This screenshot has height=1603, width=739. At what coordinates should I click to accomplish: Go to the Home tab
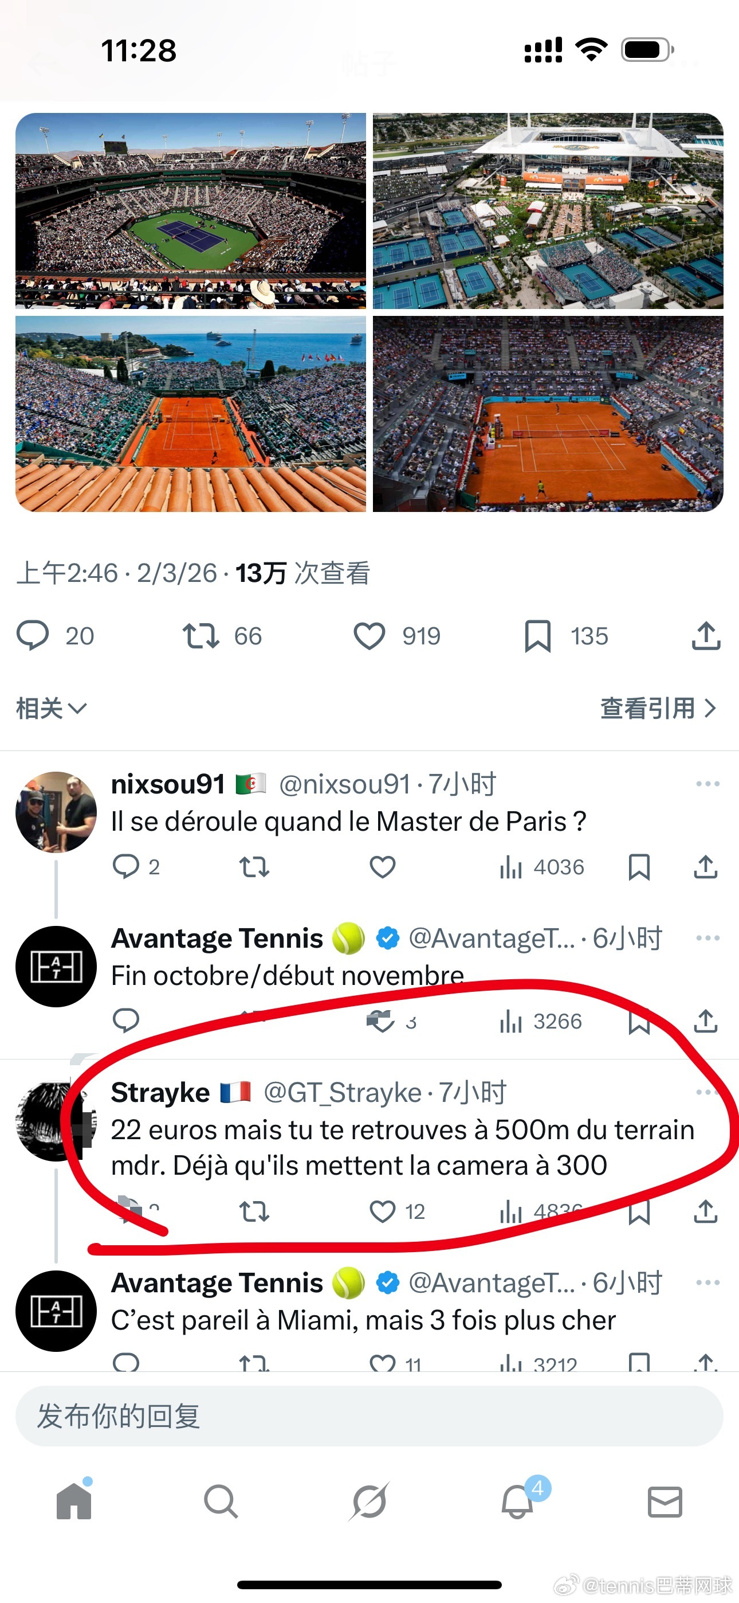tap(74, 1500)
